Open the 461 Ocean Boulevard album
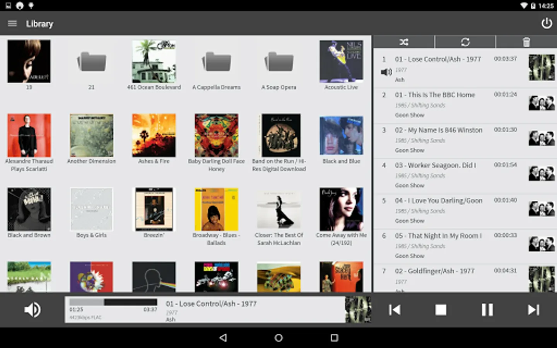557x348 pixels. (154, 61)
